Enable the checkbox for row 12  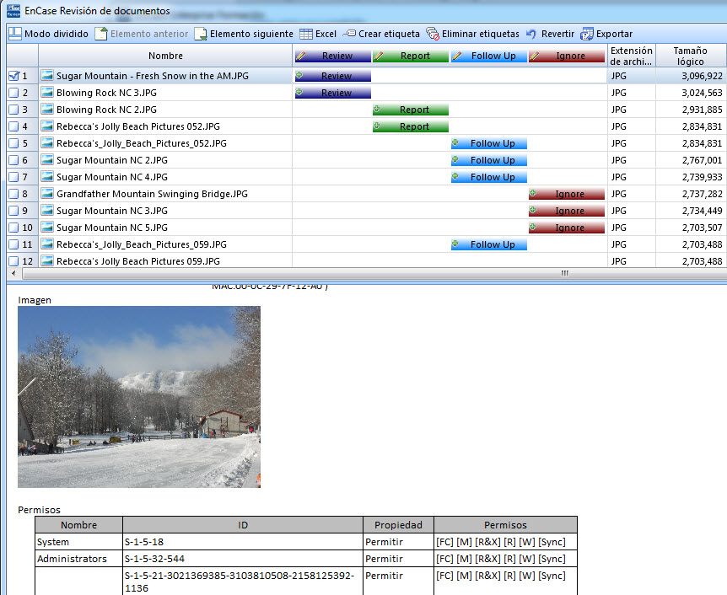pyautogui.click(x=13, y=261)
